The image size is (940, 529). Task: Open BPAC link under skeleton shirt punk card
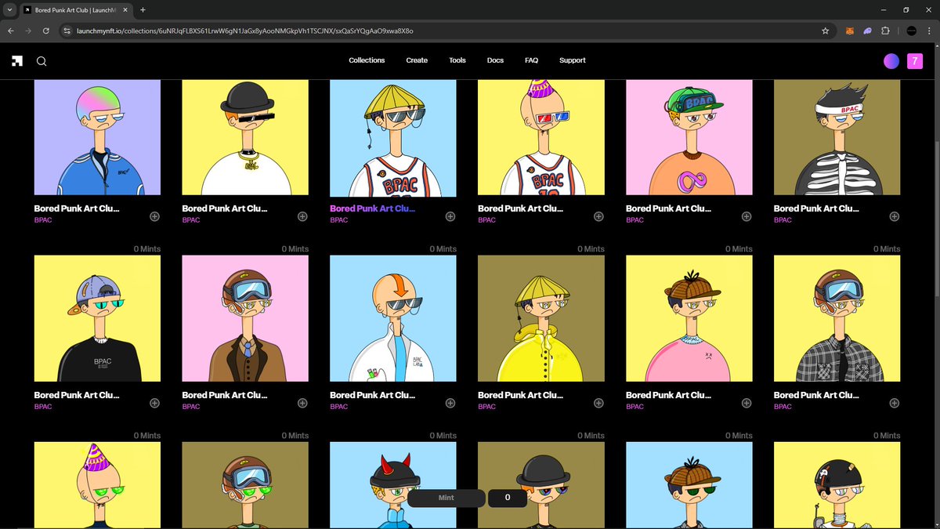[x=783, y=220]
